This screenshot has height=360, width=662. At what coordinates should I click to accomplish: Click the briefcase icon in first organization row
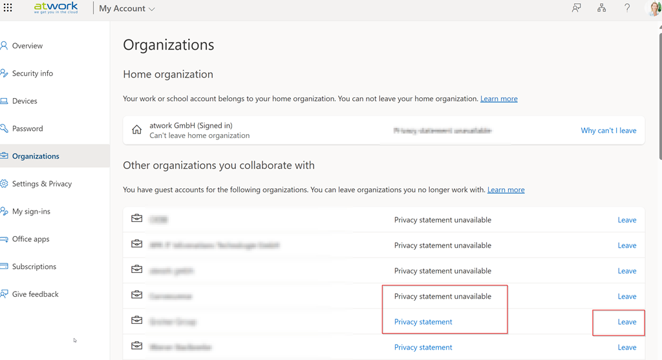(x=136, y=219)
